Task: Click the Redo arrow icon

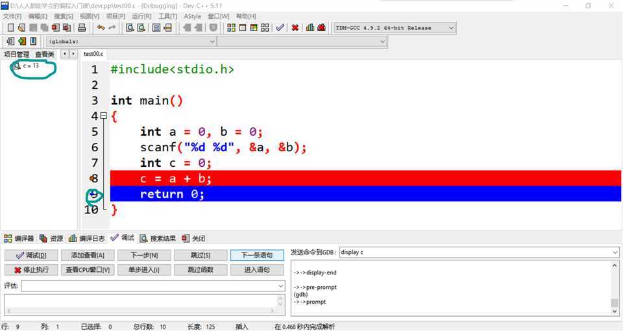Action: (112, 27)
